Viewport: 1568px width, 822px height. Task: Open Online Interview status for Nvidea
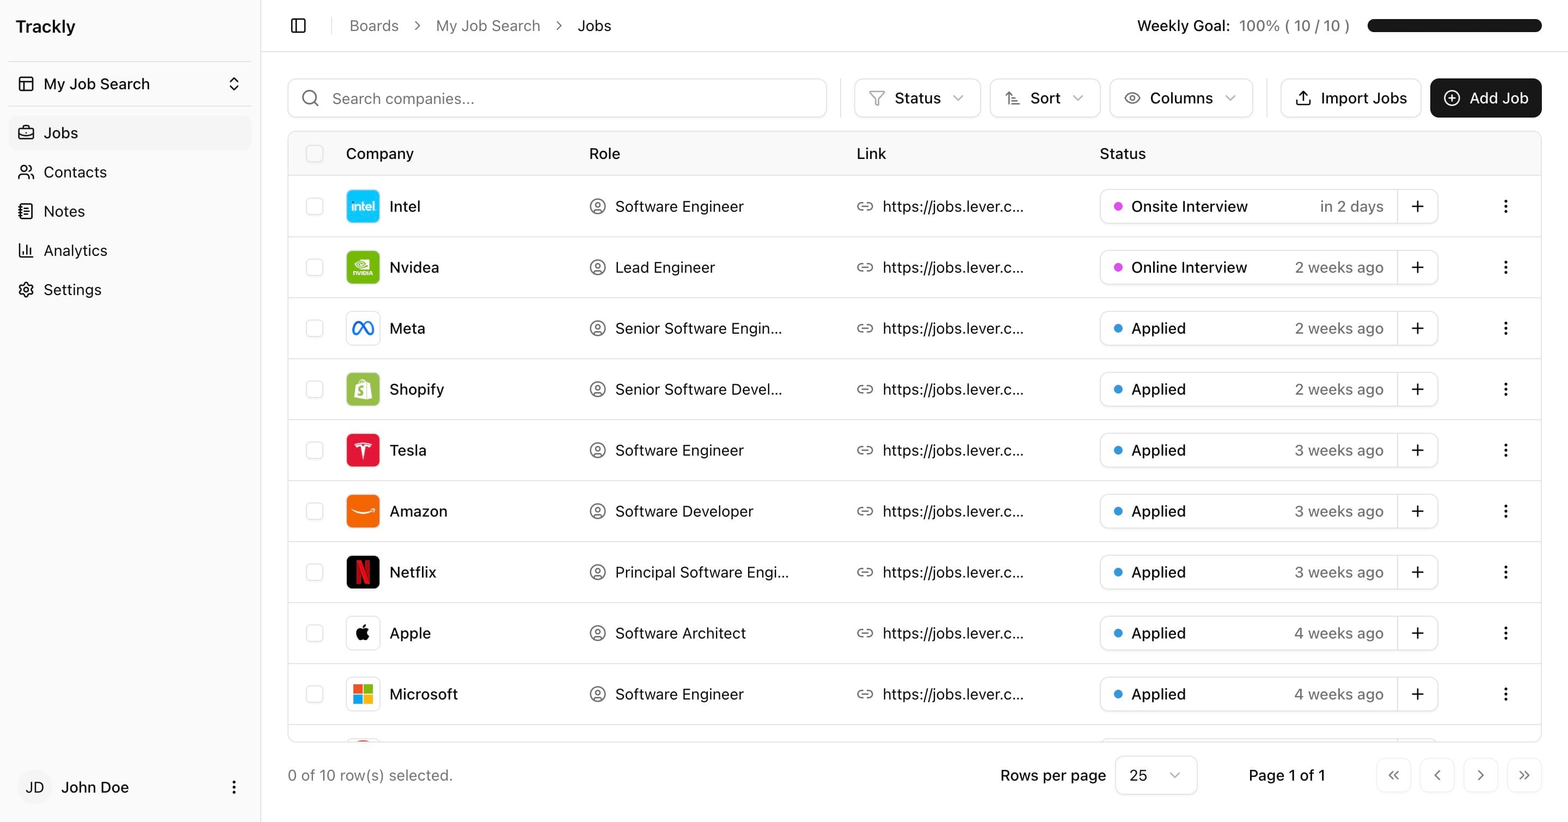[x=1248, y=267]
